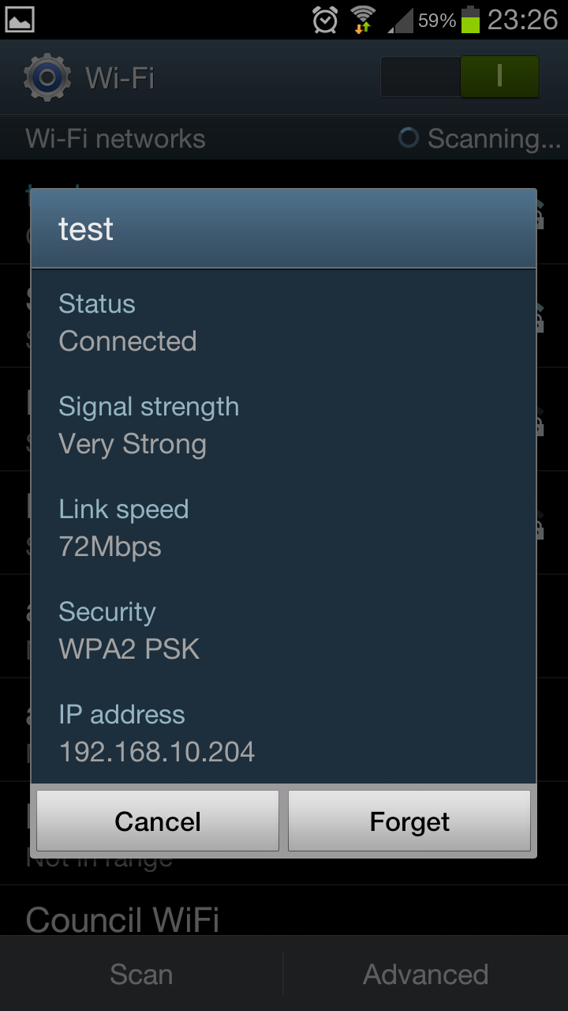Viewport: 568px width, 1011px height.
Task: Select the Council WiFi network
Action: tap(121, 919)
